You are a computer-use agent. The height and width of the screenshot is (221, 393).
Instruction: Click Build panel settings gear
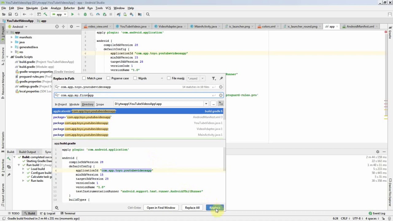tap(378, 152)
